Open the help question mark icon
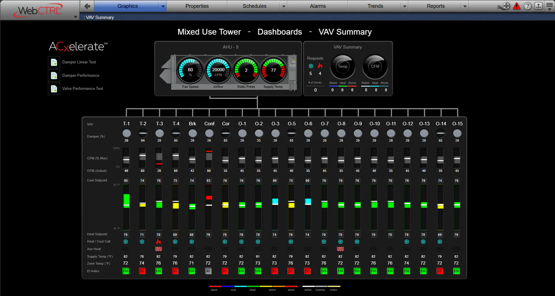The image size is (555, 296). click(x=528, y=6)
